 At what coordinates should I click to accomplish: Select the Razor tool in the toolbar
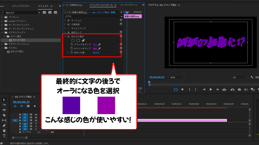[x=4, y=115]
